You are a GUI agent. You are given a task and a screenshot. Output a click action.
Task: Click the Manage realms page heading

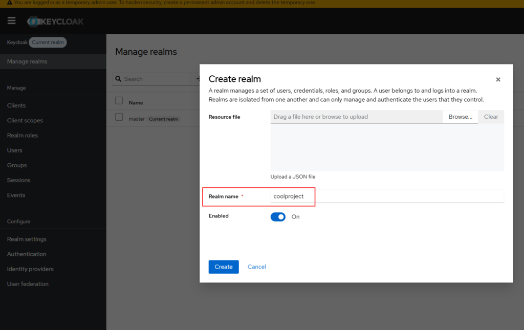click(x=146, y=52)
